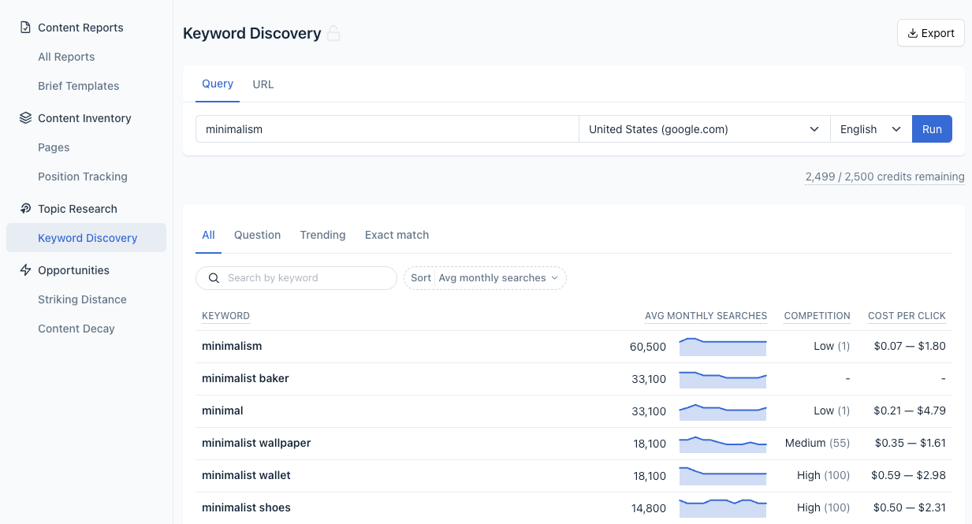Click the COST PER CLICK column header

(x=907, y=316)
